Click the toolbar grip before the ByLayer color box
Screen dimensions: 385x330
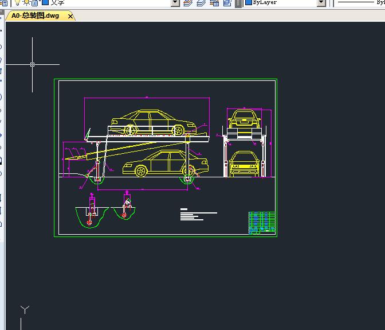pos(238,3)
